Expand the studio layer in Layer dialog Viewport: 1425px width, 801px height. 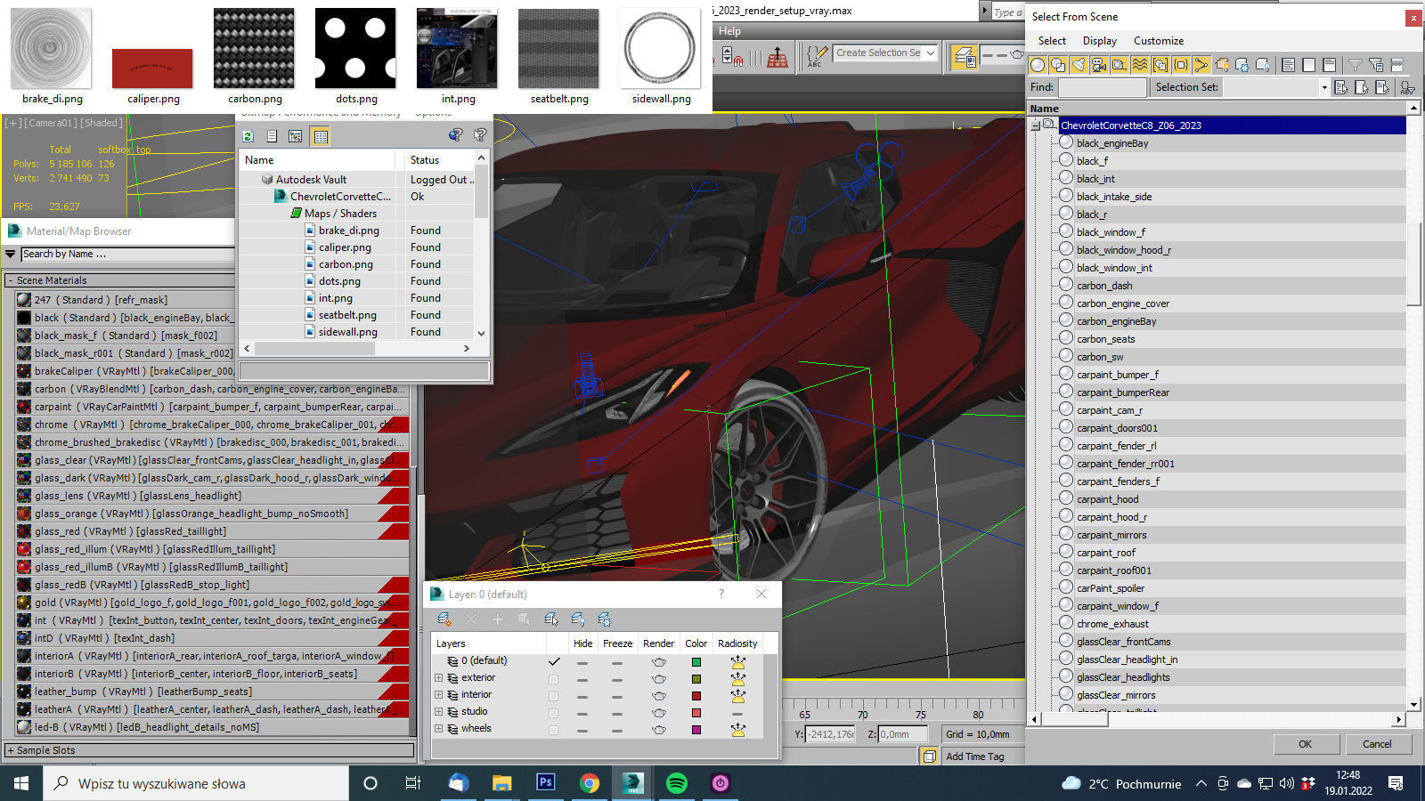coord(438,712)
